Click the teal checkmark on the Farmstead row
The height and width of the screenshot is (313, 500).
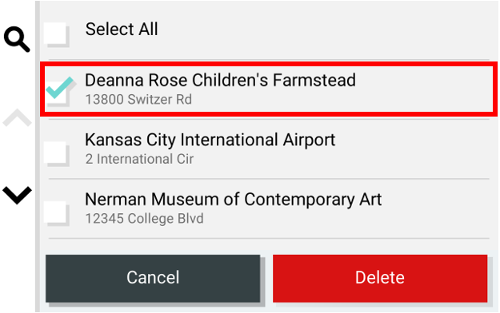[60, 88]
